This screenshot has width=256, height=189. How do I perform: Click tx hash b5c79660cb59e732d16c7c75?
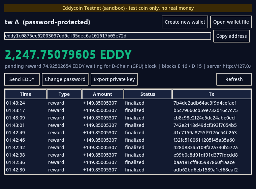coord(205,110)
